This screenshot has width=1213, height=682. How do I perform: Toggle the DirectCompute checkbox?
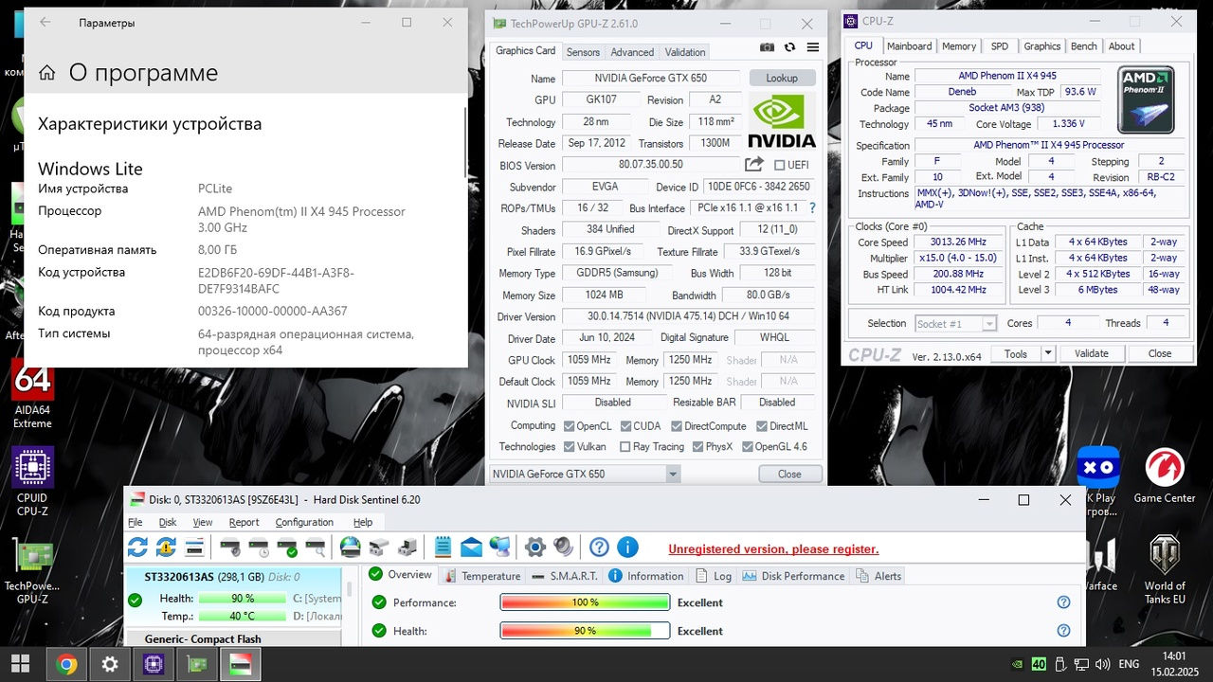677,426
